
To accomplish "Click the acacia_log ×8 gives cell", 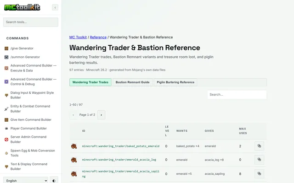I will click(214, 160).
